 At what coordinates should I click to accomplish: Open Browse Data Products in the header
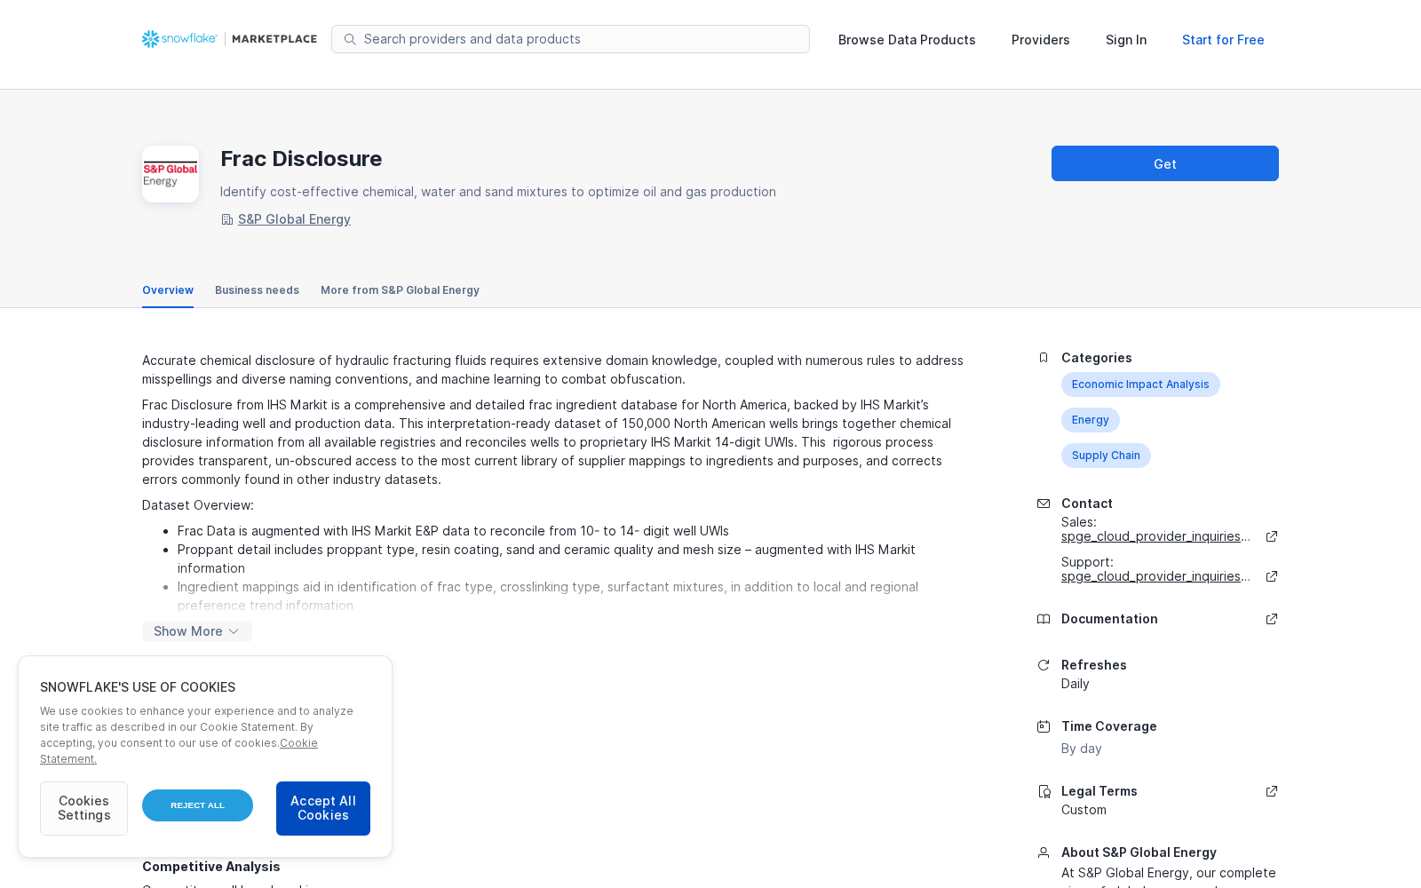[x=907, y=40]
